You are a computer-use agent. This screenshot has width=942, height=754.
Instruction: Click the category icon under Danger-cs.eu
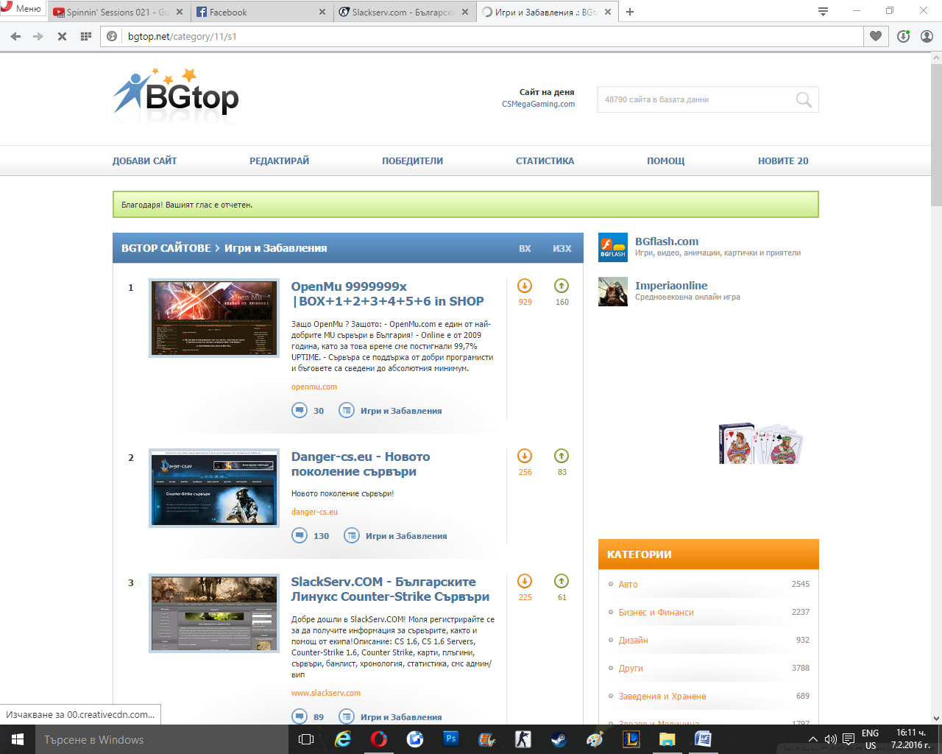pos(352,535)
